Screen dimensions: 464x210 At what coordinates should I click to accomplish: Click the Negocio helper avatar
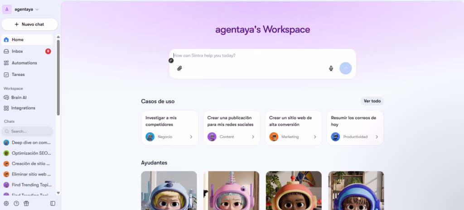tap(150, 137)
